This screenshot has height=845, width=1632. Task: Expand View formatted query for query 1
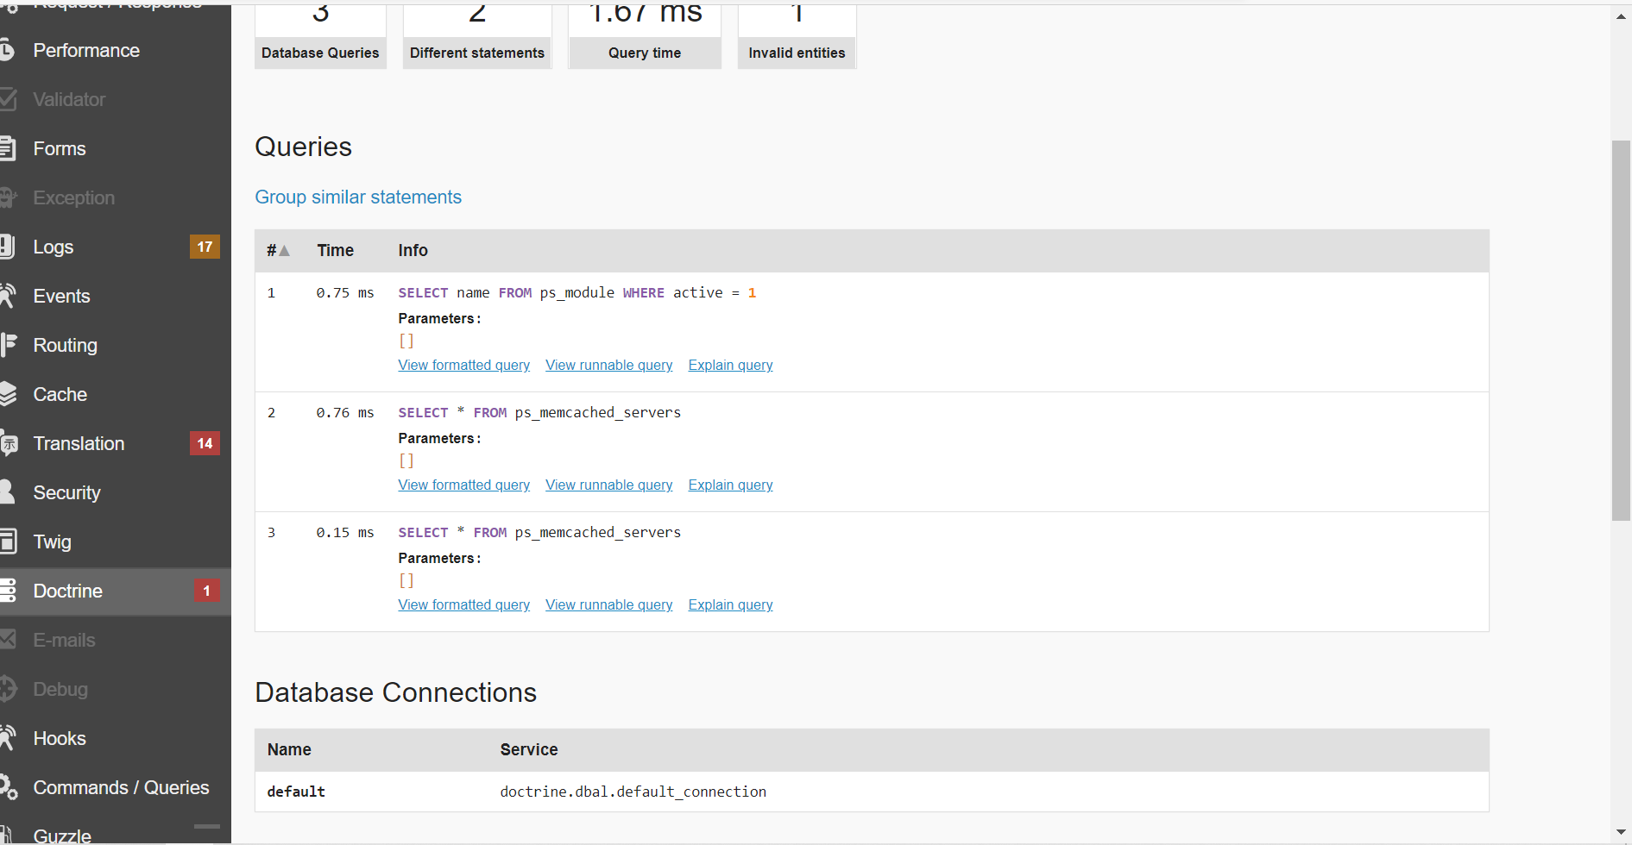[x=463, y=366]
